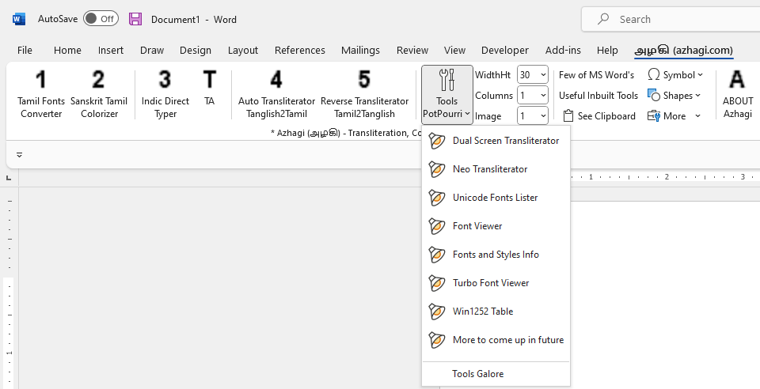Open the Help tab
Screen dimensions: 760x389
pyautogui.click(x=607, y=51)
